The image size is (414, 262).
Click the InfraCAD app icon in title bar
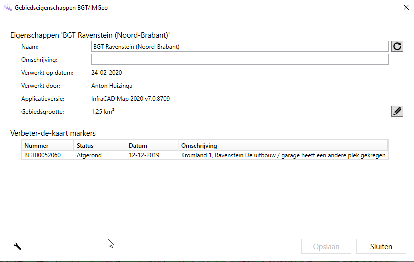[x=8, y=7]
